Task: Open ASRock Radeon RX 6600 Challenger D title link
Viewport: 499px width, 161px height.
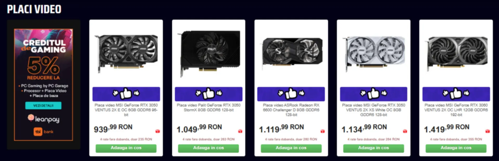Action: (x=291, y=110)
